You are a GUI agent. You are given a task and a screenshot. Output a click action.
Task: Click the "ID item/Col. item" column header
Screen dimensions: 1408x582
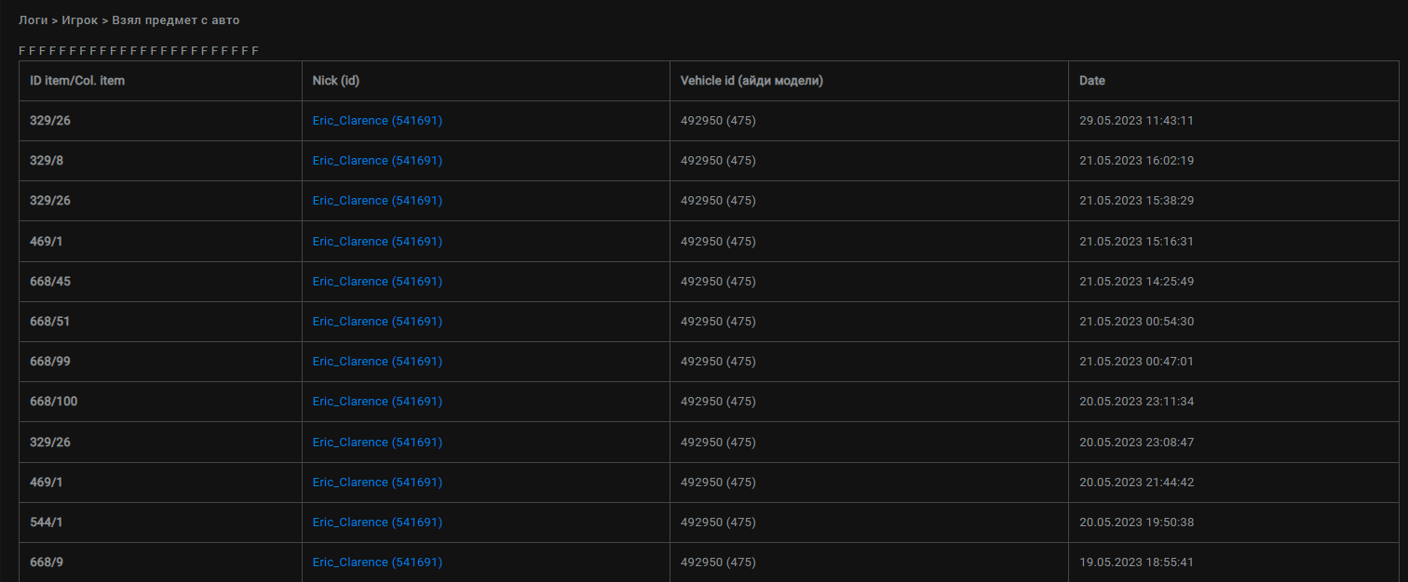click(77, 81)
